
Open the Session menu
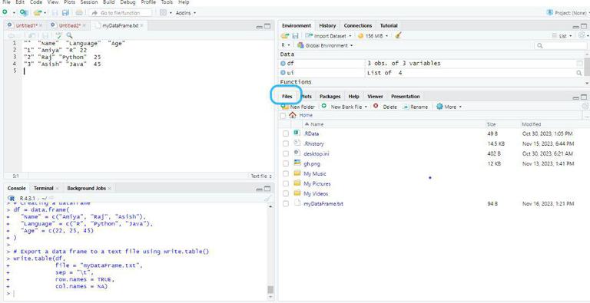[x=89, y=2]
